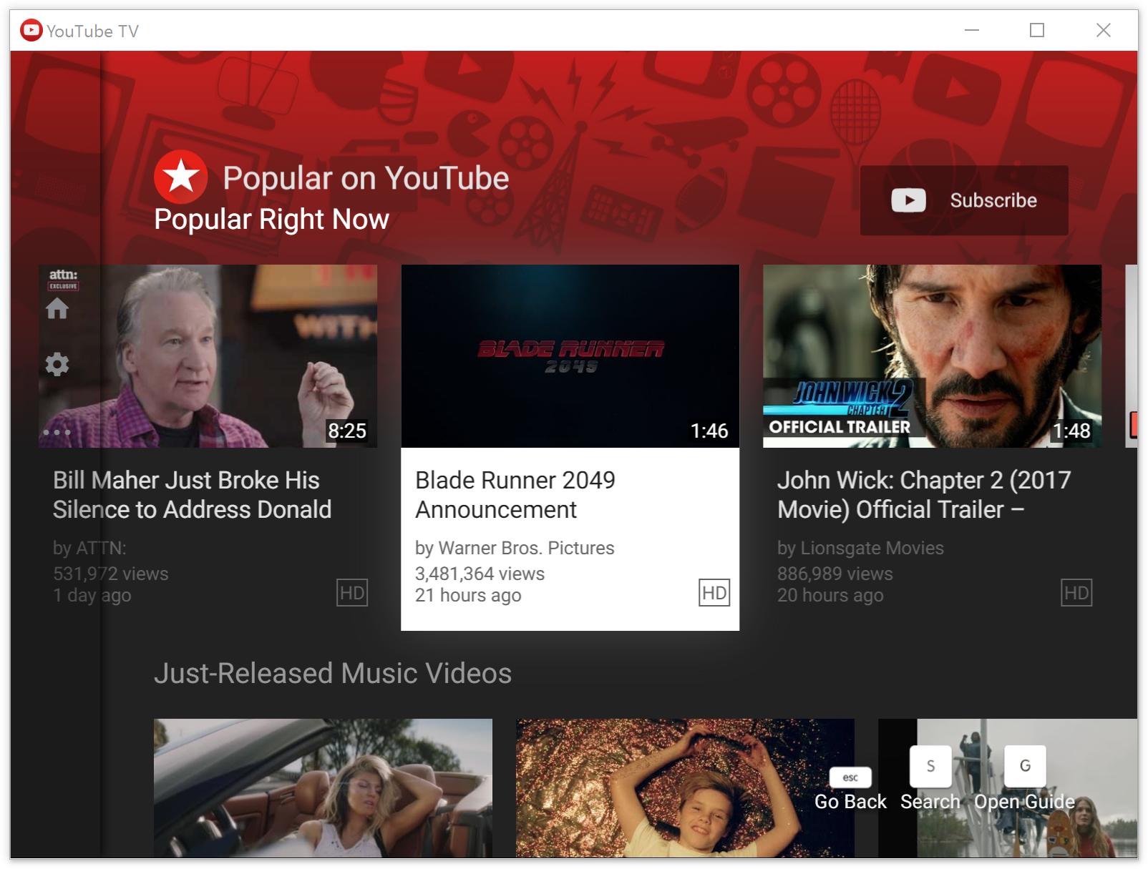1148x869 pixels.
Task: Click the YouTube TV logo in title bar
Action: (31, 30)
